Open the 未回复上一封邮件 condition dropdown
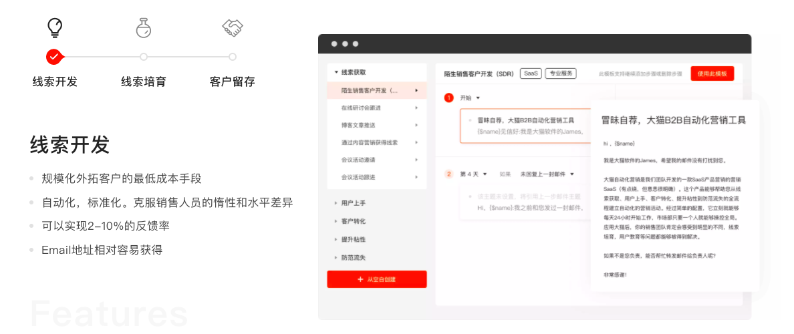The image size is (794, 334). (x=547, y=174)
